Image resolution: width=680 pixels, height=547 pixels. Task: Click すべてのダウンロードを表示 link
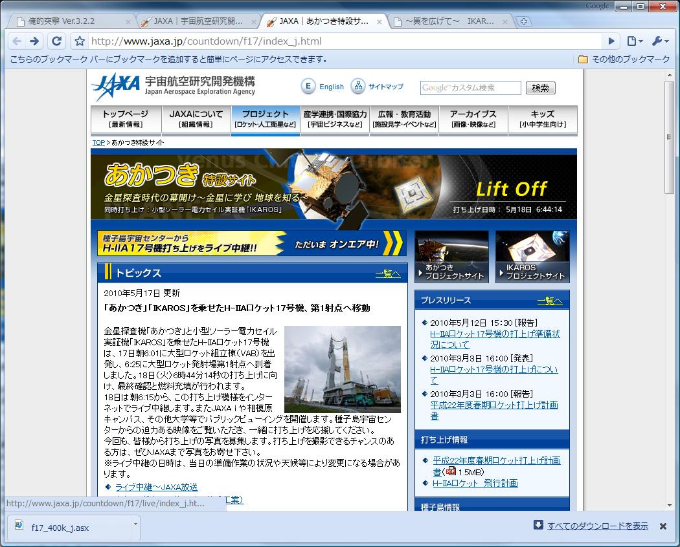pyautogui.click(x=598, y=526)
